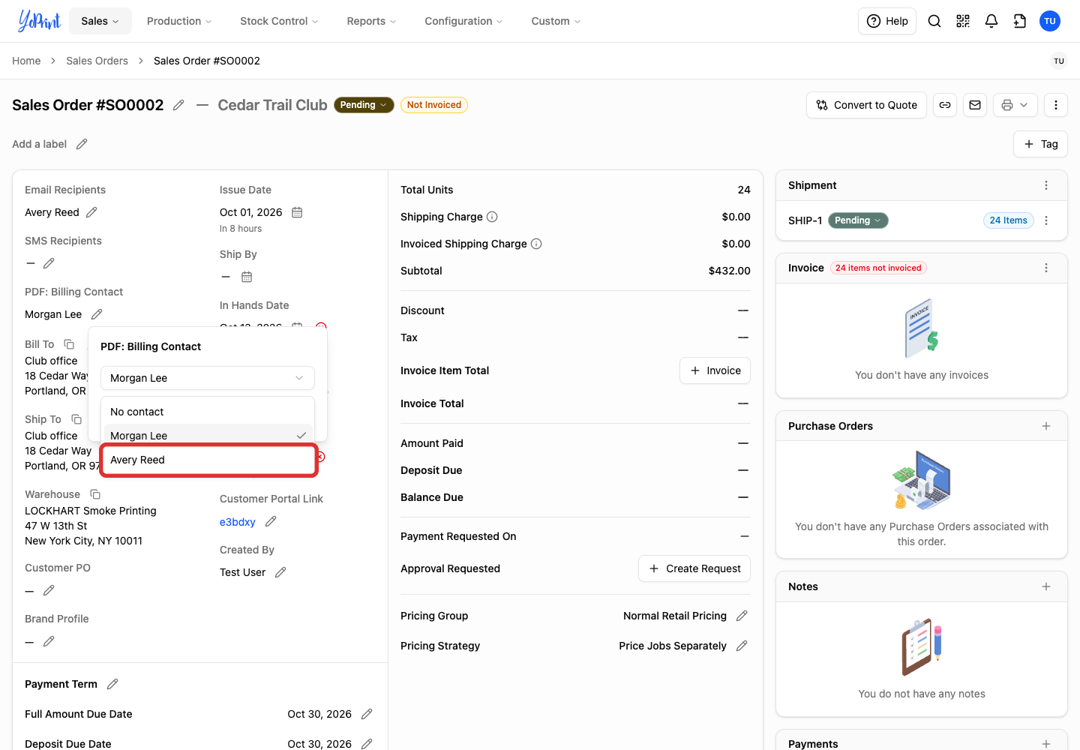Image resolution: width=1080 pixels, height=750 pixels.
Task: Expand the Configuration menu
Action: point(463,21)
